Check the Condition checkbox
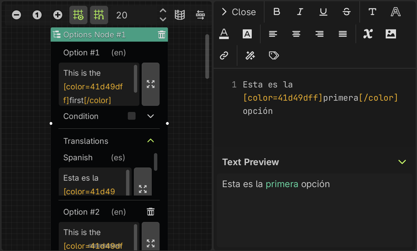This screenshot has width=417, height=251. [132, 116]
